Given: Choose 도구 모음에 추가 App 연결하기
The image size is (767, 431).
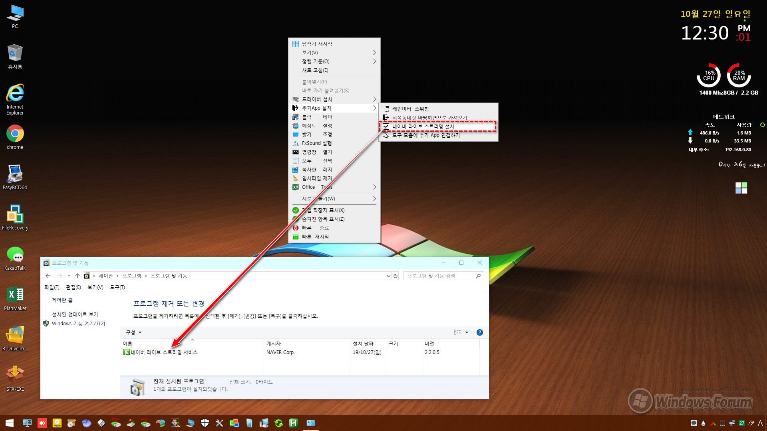Looking at the screenshot, I should point(438,135).
